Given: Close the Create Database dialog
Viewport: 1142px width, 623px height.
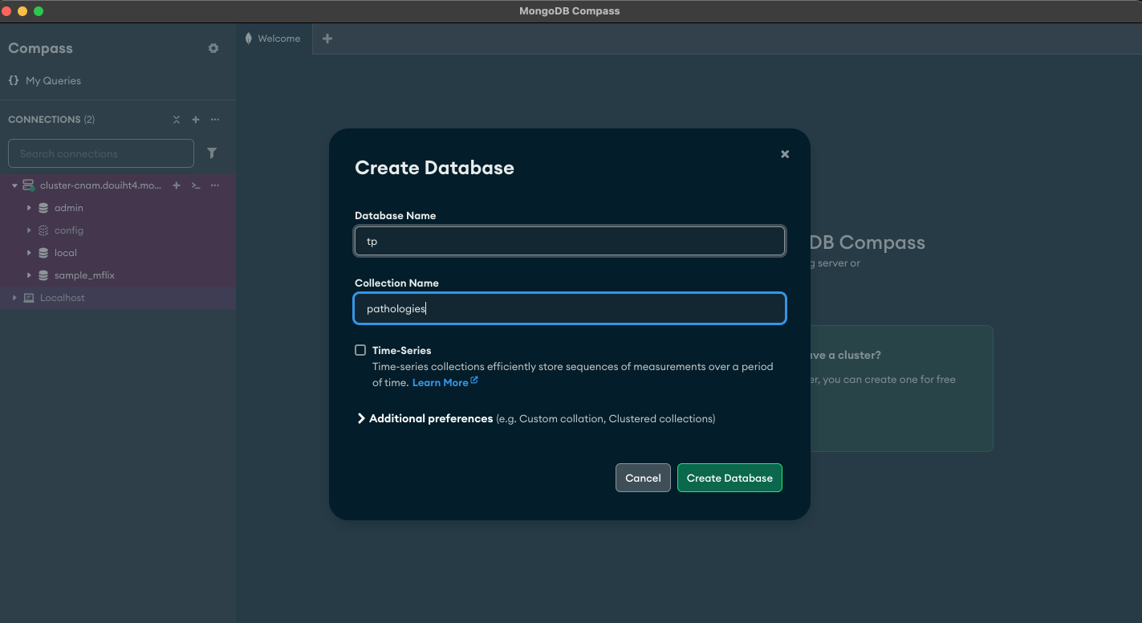Looking at the screenshot, I should [x=785, y=154].
